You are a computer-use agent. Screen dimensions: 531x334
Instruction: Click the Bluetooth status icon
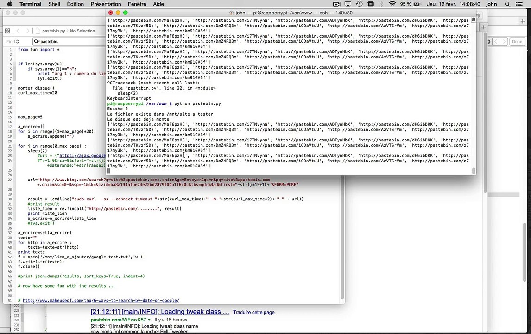pyautogui.click(x=381, y=4)
